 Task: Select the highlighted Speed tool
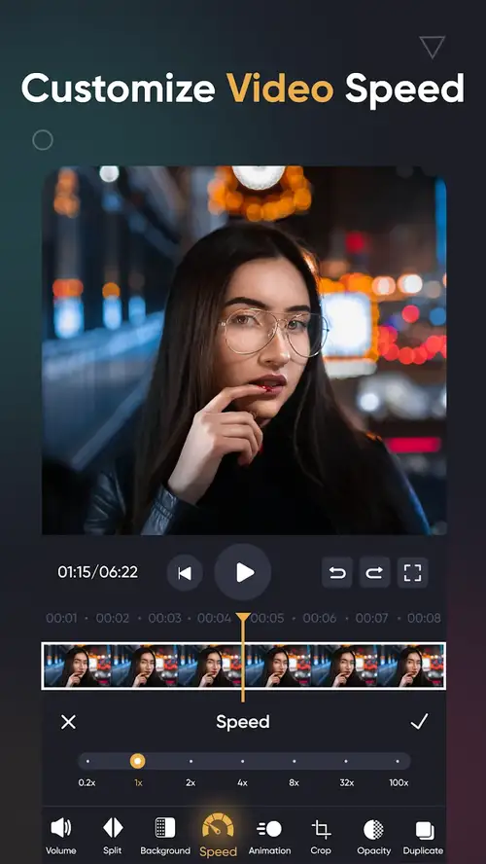coord(218,836)
